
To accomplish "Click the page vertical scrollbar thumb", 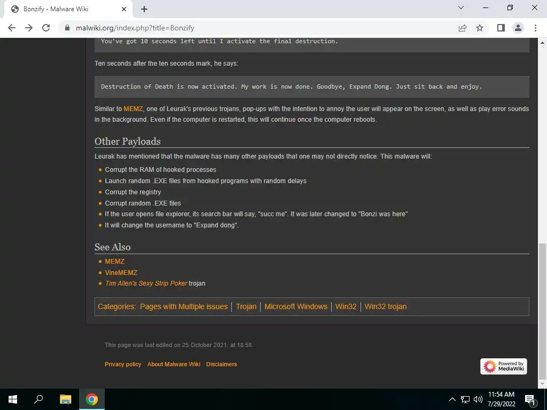I will [x=542, y=311].
